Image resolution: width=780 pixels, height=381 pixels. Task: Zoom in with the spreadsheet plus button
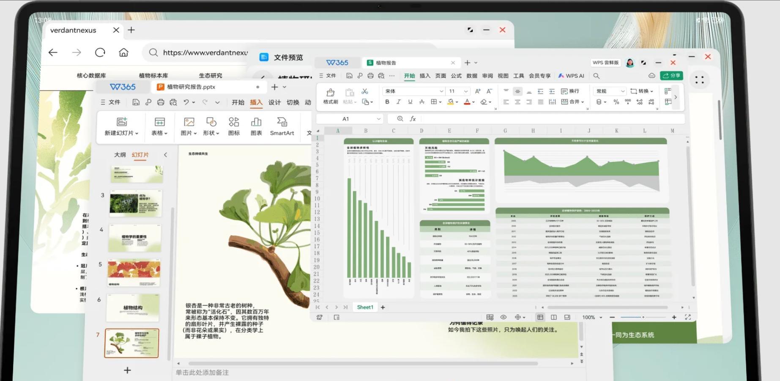(x=674, y=317)
